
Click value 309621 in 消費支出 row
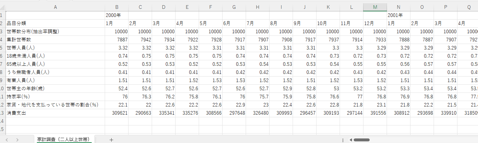117,113
